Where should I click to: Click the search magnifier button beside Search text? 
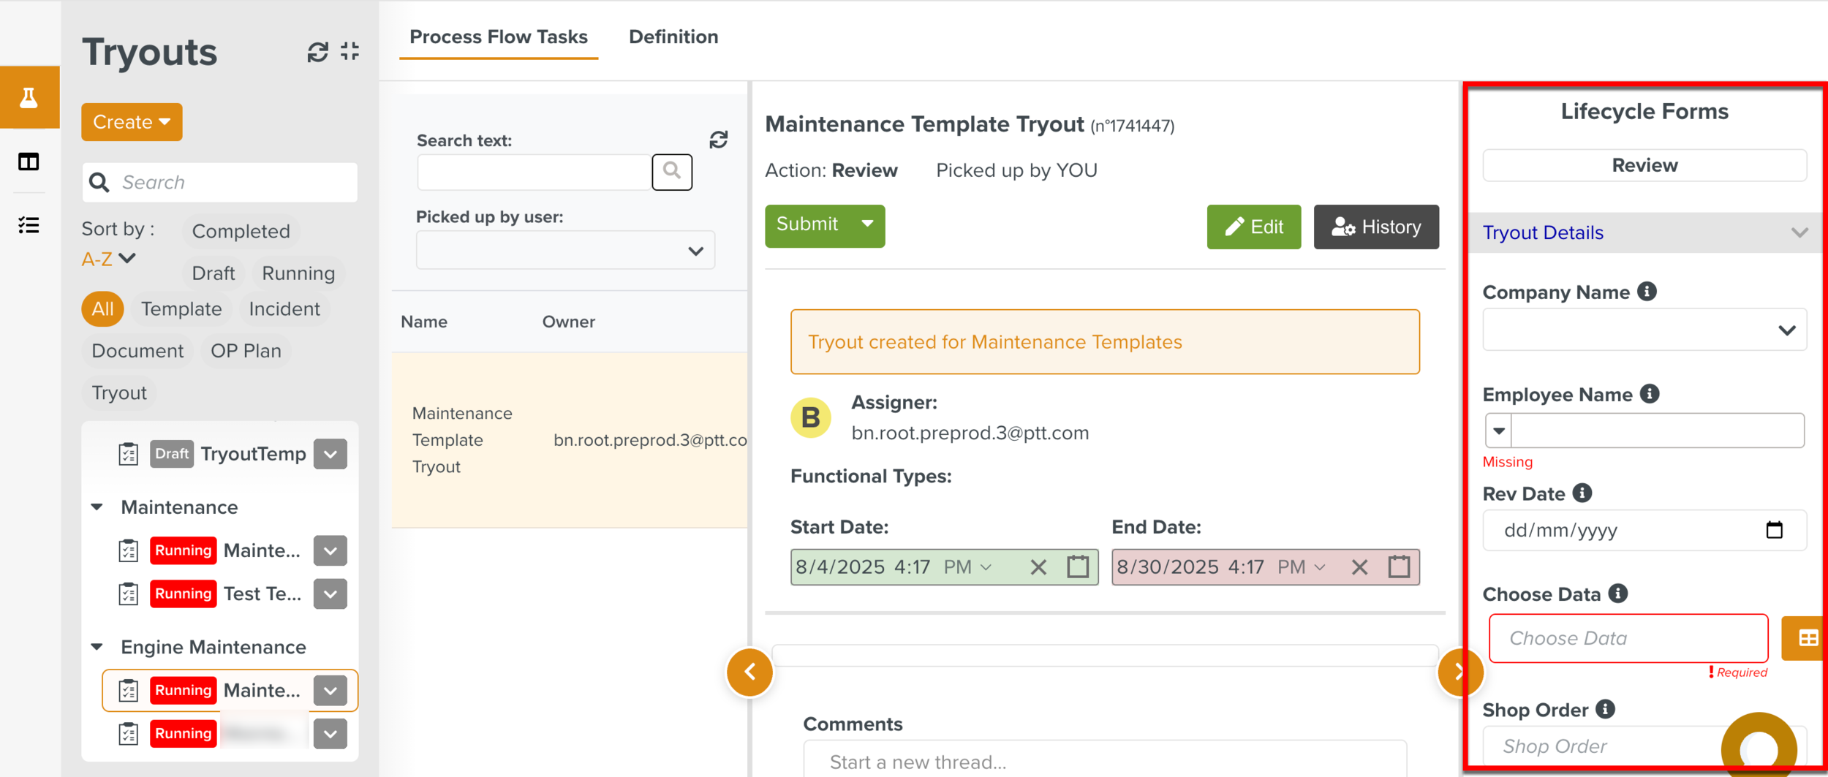pyautogui.click(x=671, y=172)
